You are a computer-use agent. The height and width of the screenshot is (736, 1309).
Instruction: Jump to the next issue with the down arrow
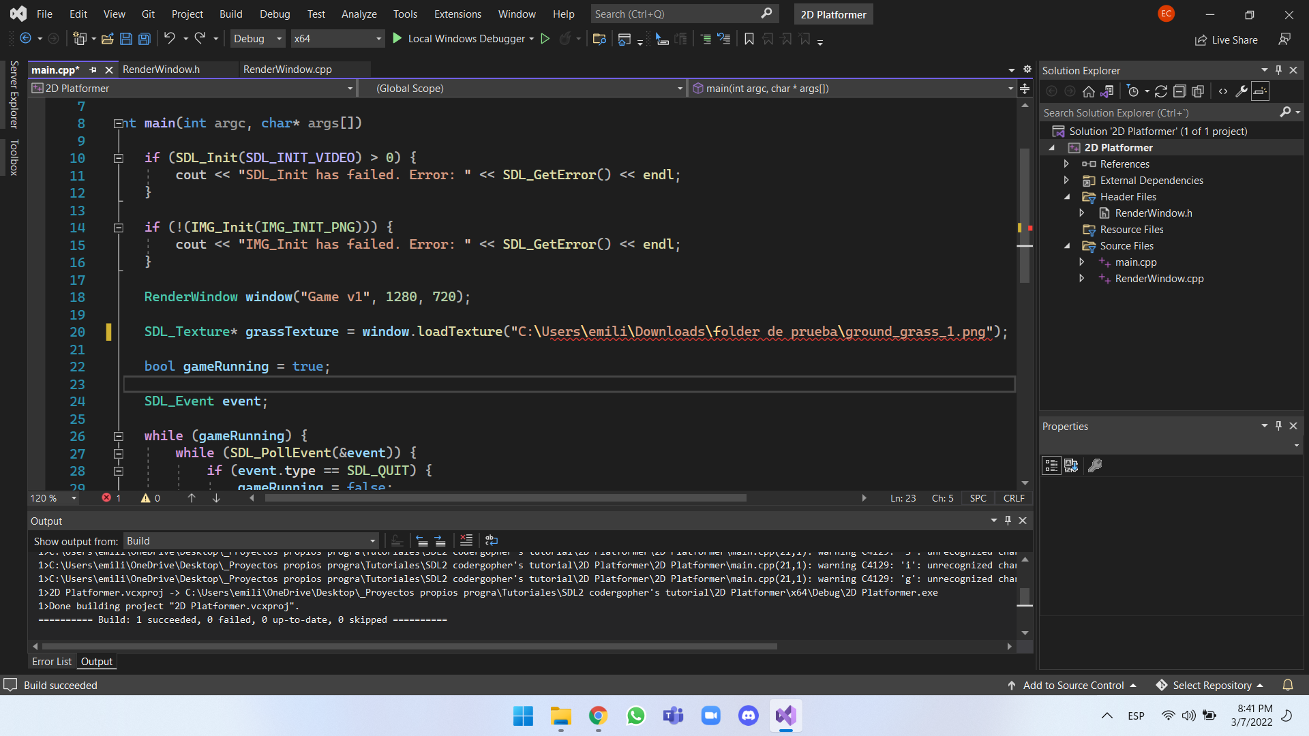pyautogui.click(x=216, y=498)
